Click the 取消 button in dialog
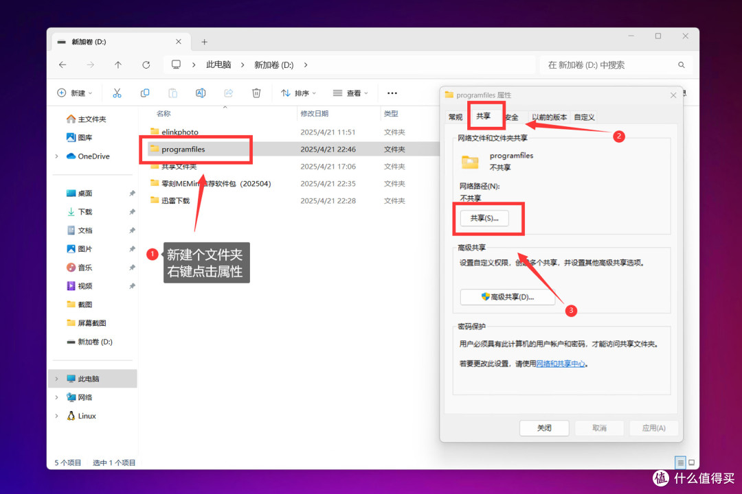 [x=599, y=428]
